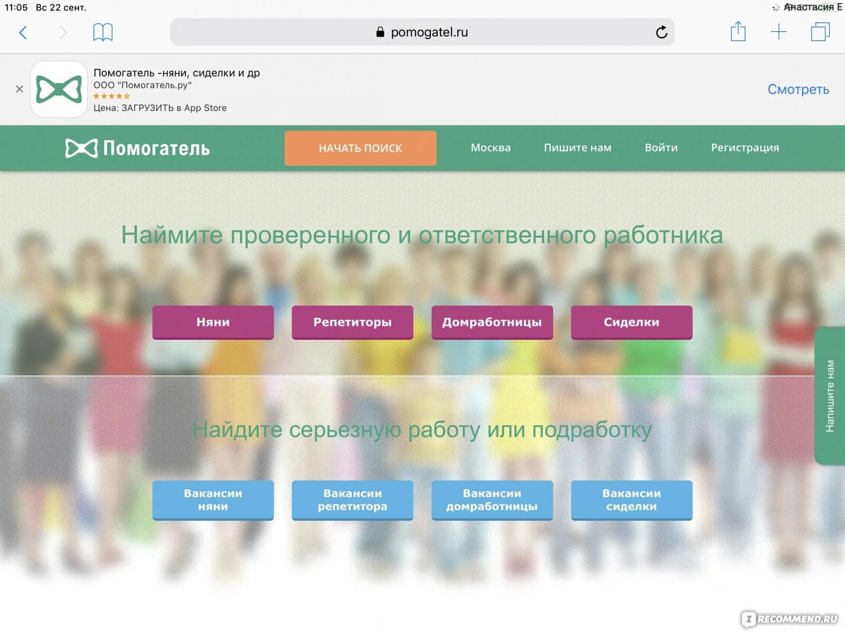Open Пишите нам from the navigation

tap(577, 148)
